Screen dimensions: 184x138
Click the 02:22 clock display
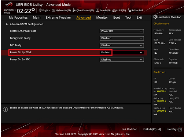point(24,11)
